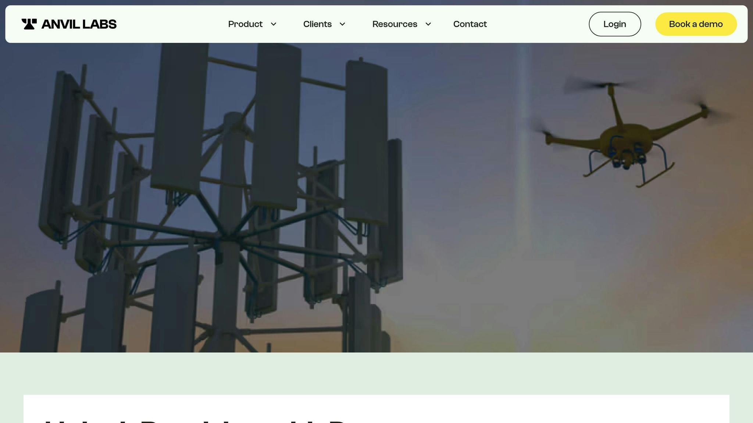Click the drone's camera gimbal underneath
753x423 pixels.
tap(627, 160)
